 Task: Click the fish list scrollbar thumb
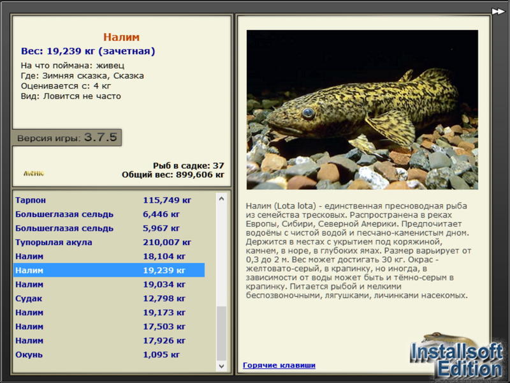point(221,333)
